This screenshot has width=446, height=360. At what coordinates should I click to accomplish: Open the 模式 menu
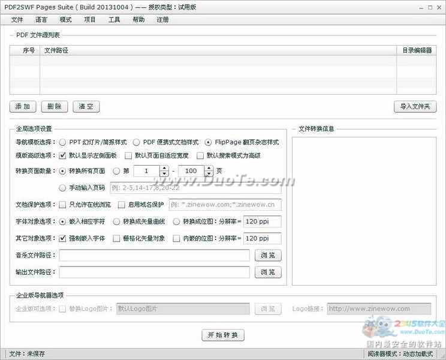click(x=65, y=20)
